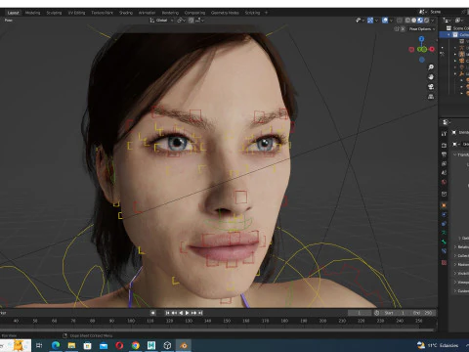
Task: Expand the Pose Options dropdown
Action: [422, 29]
